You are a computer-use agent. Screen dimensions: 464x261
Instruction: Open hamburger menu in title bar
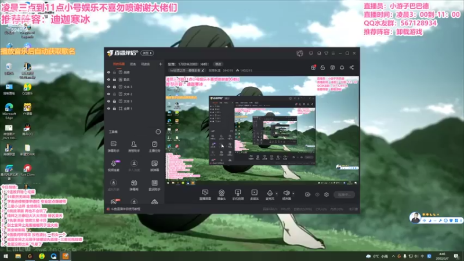coord(333,53)
